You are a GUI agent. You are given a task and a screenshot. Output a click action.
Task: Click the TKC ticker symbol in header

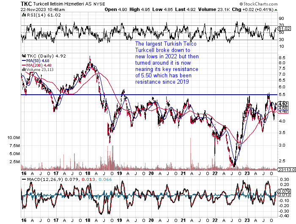26,4
